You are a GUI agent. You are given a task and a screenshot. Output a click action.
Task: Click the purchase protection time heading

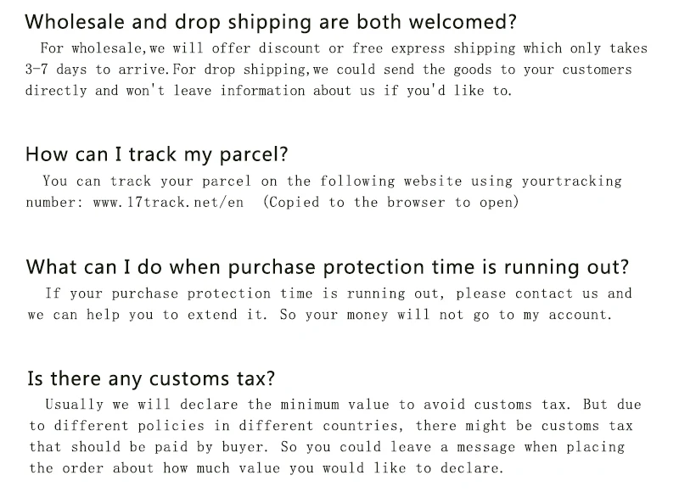328,267
